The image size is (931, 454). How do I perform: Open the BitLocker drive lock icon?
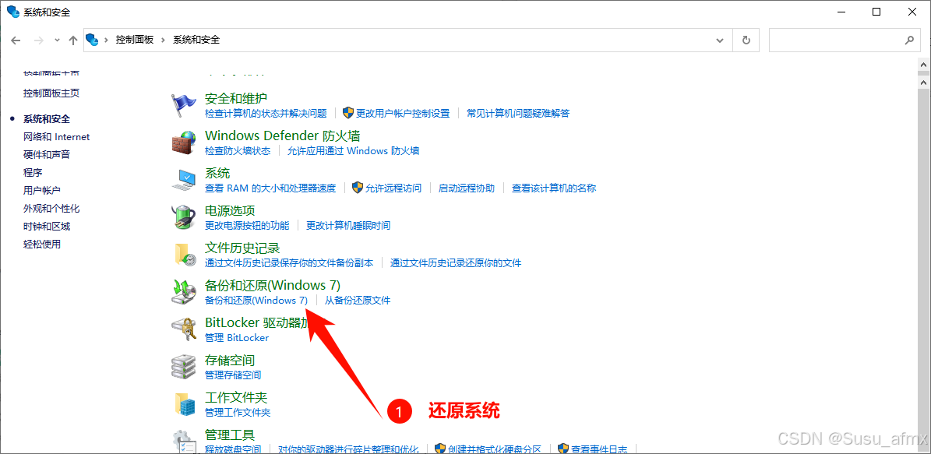183,330
